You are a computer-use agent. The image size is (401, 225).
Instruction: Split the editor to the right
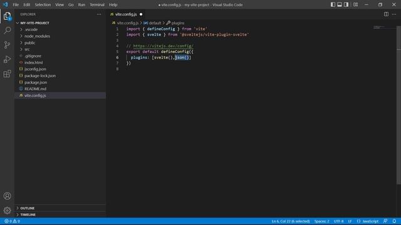point(386,14)
